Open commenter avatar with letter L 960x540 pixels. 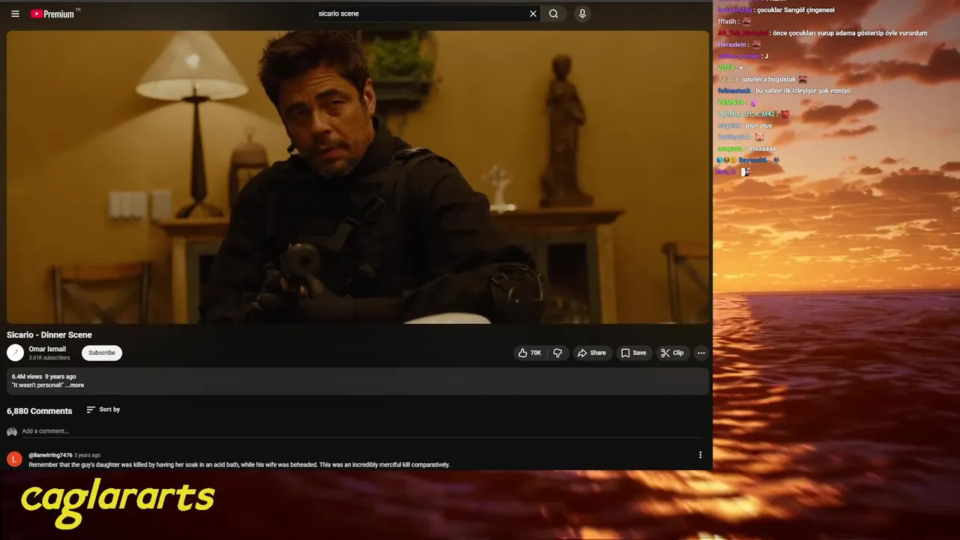[x=14, y=459]
